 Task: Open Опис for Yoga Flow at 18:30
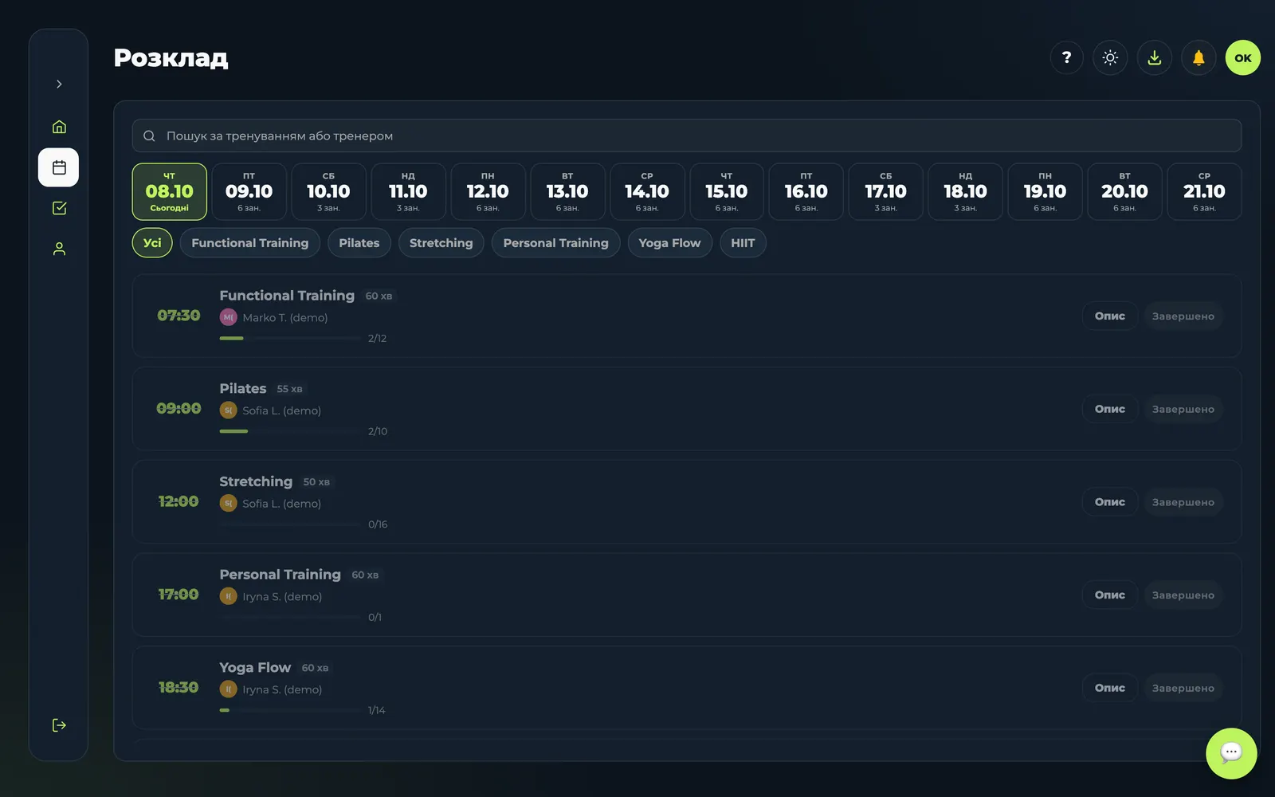(x=1110, y=688)
